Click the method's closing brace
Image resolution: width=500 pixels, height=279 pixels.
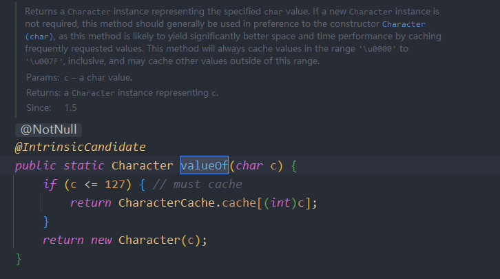click(x=19, y=259)
